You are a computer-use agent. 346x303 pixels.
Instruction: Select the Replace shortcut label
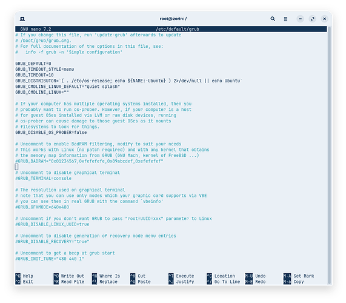108,282
